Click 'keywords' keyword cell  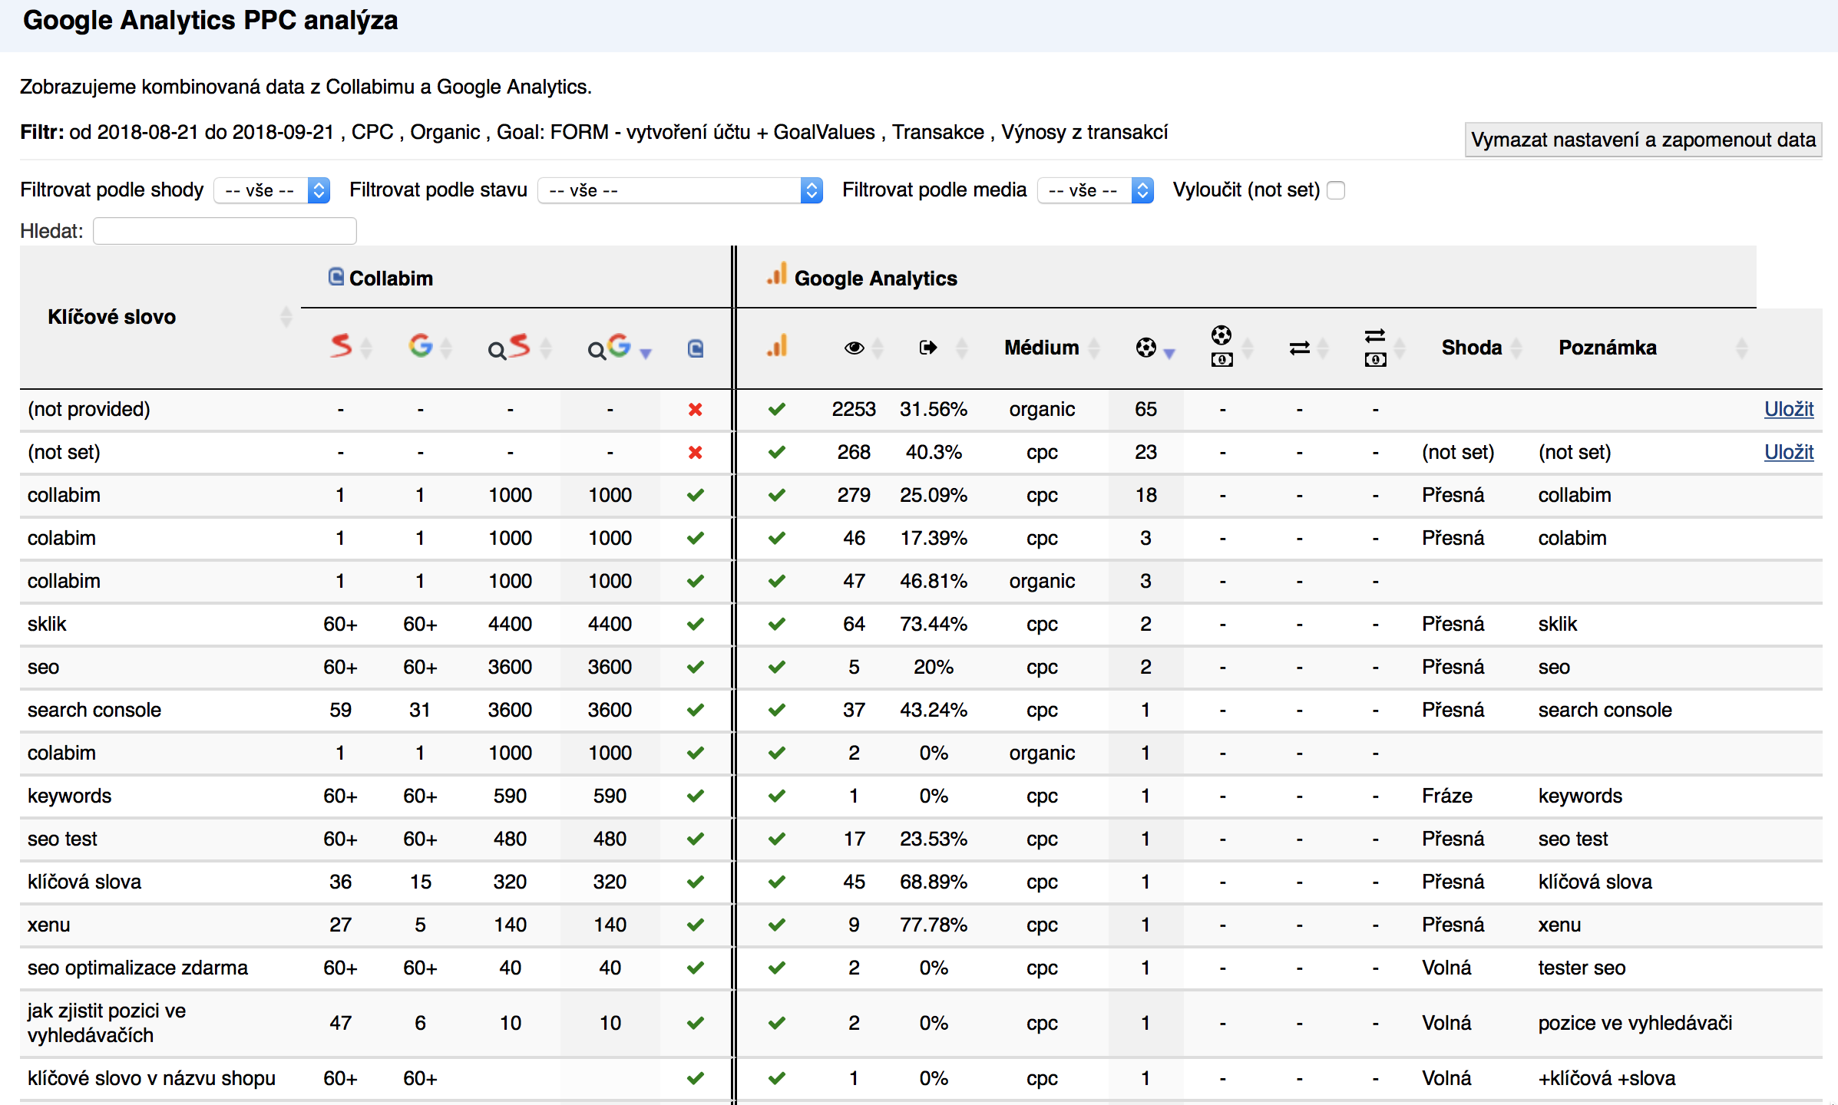[69, 797]
